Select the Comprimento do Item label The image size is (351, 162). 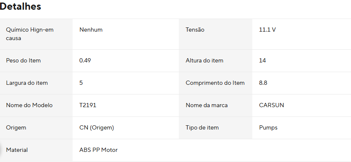pyautogui.click(x=215, y=83)
